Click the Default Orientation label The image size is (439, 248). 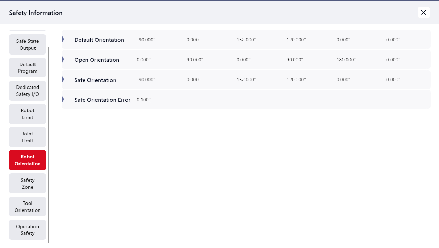click(99, 40)
